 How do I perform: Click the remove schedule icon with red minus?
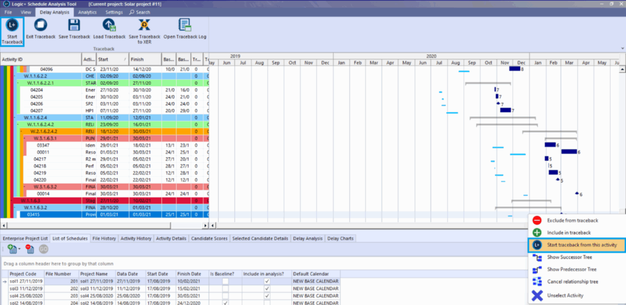29,249
